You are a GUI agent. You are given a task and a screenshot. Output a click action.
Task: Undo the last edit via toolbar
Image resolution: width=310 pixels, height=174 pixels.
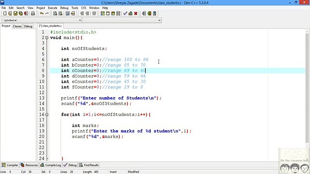coord(42,14)
